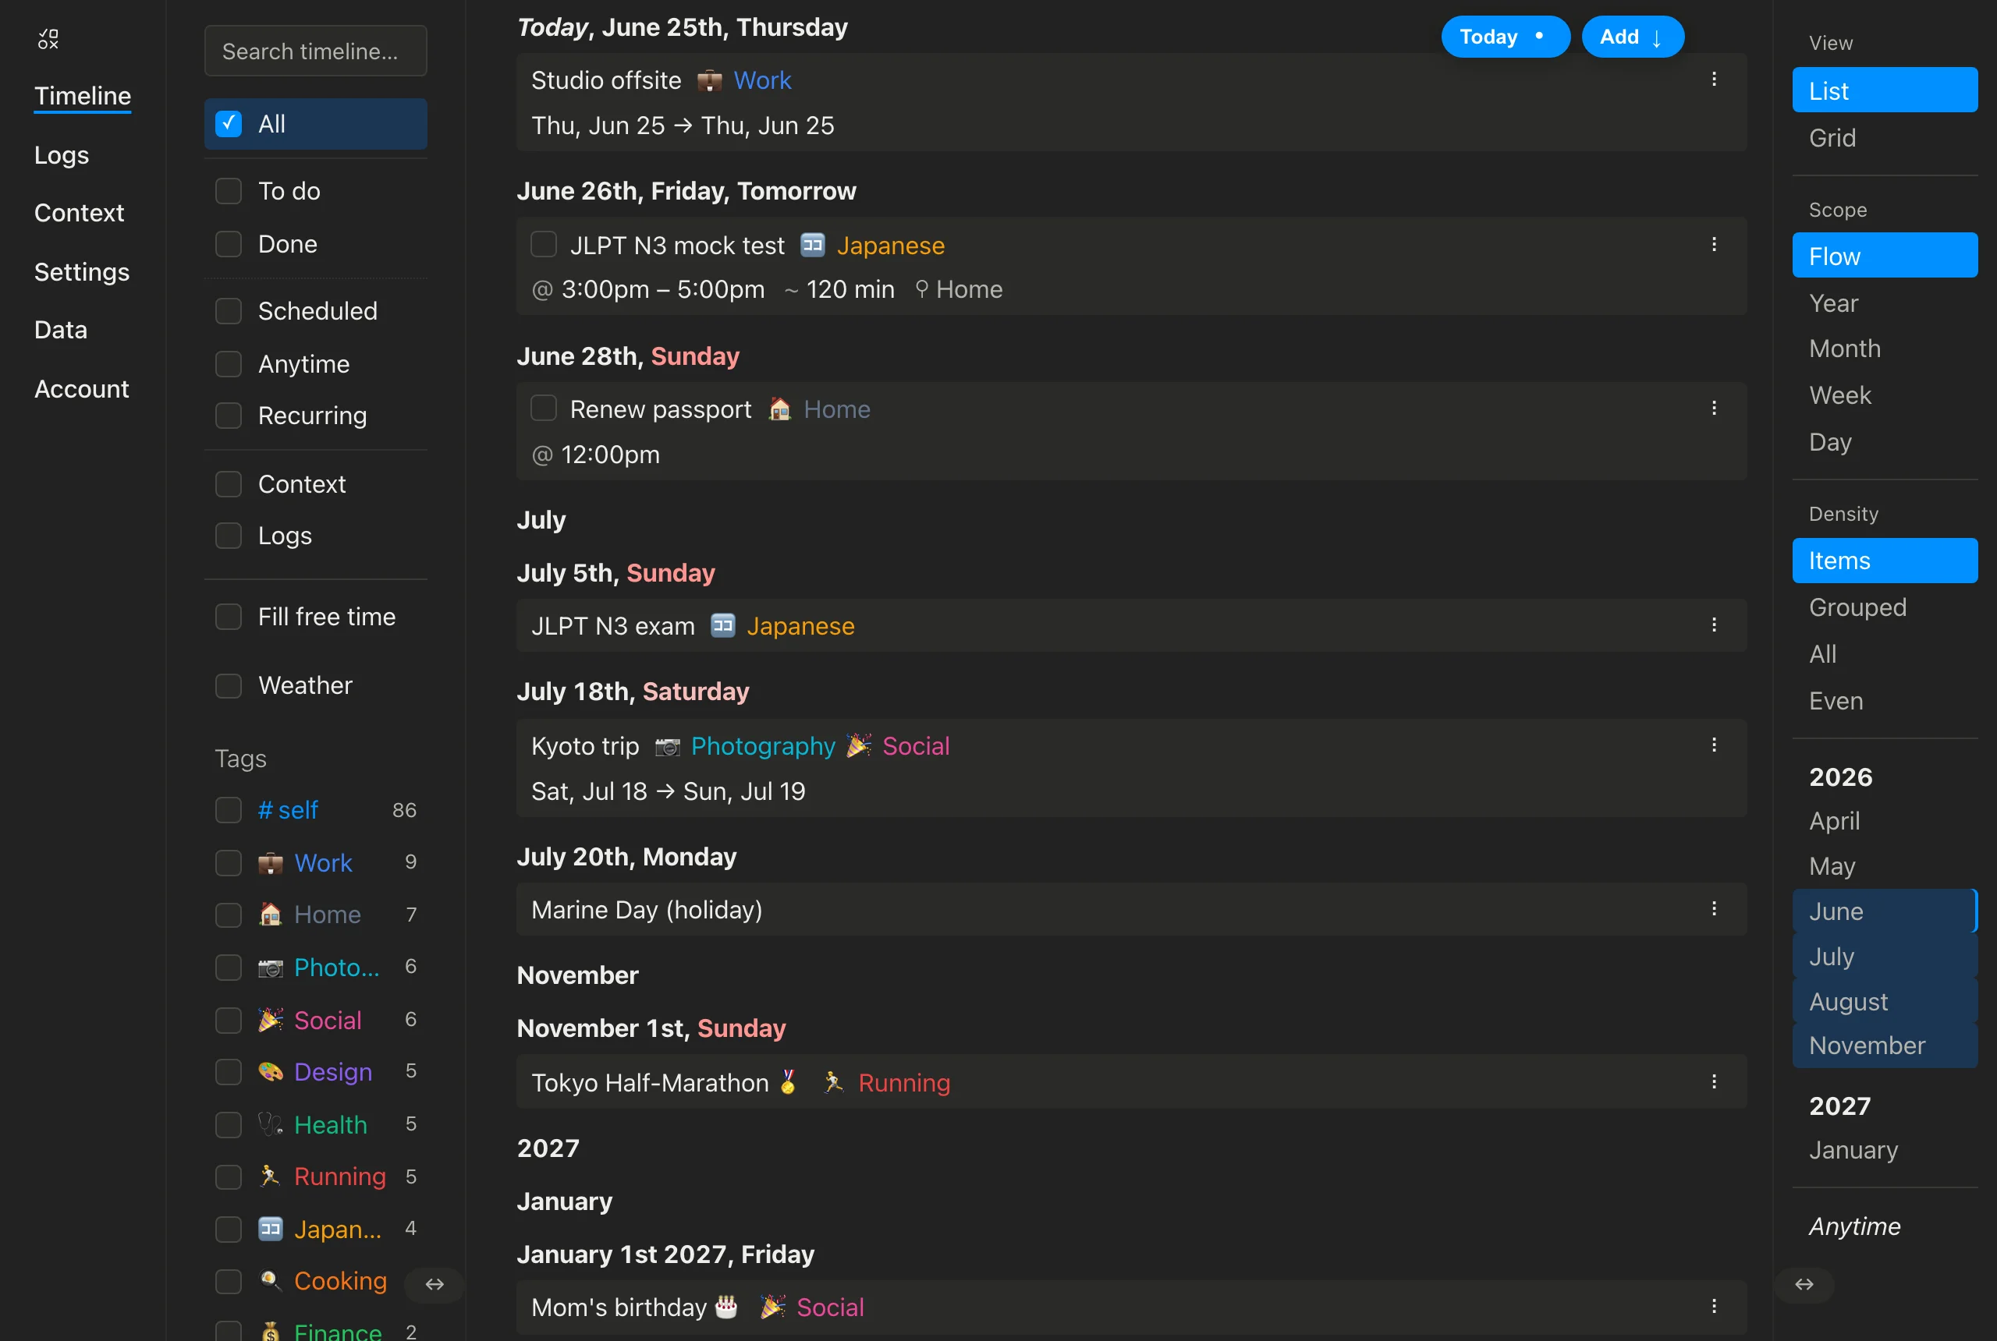Open options menu for Marine Day holiday
The height and width of the screenshot is (1341, 1997).
click(1714, 908)
